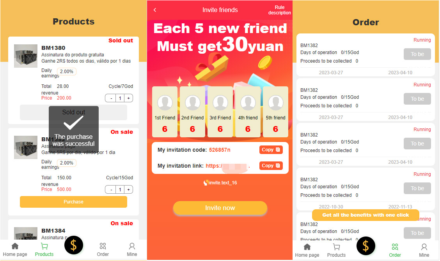Viewport: 440px width, 261px height.
Task: Go back using the Invite friends arrow
Action: (155, 10)
